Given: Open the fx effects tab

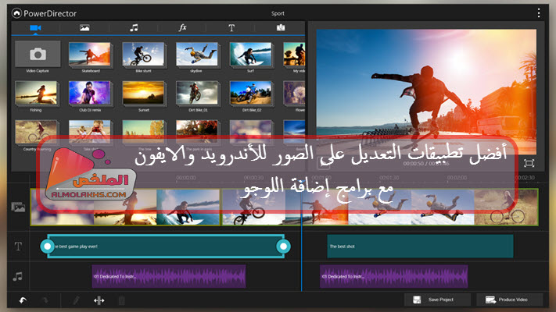Looking at the screenshot, I should pyautogui.click(x=183, y=27).
